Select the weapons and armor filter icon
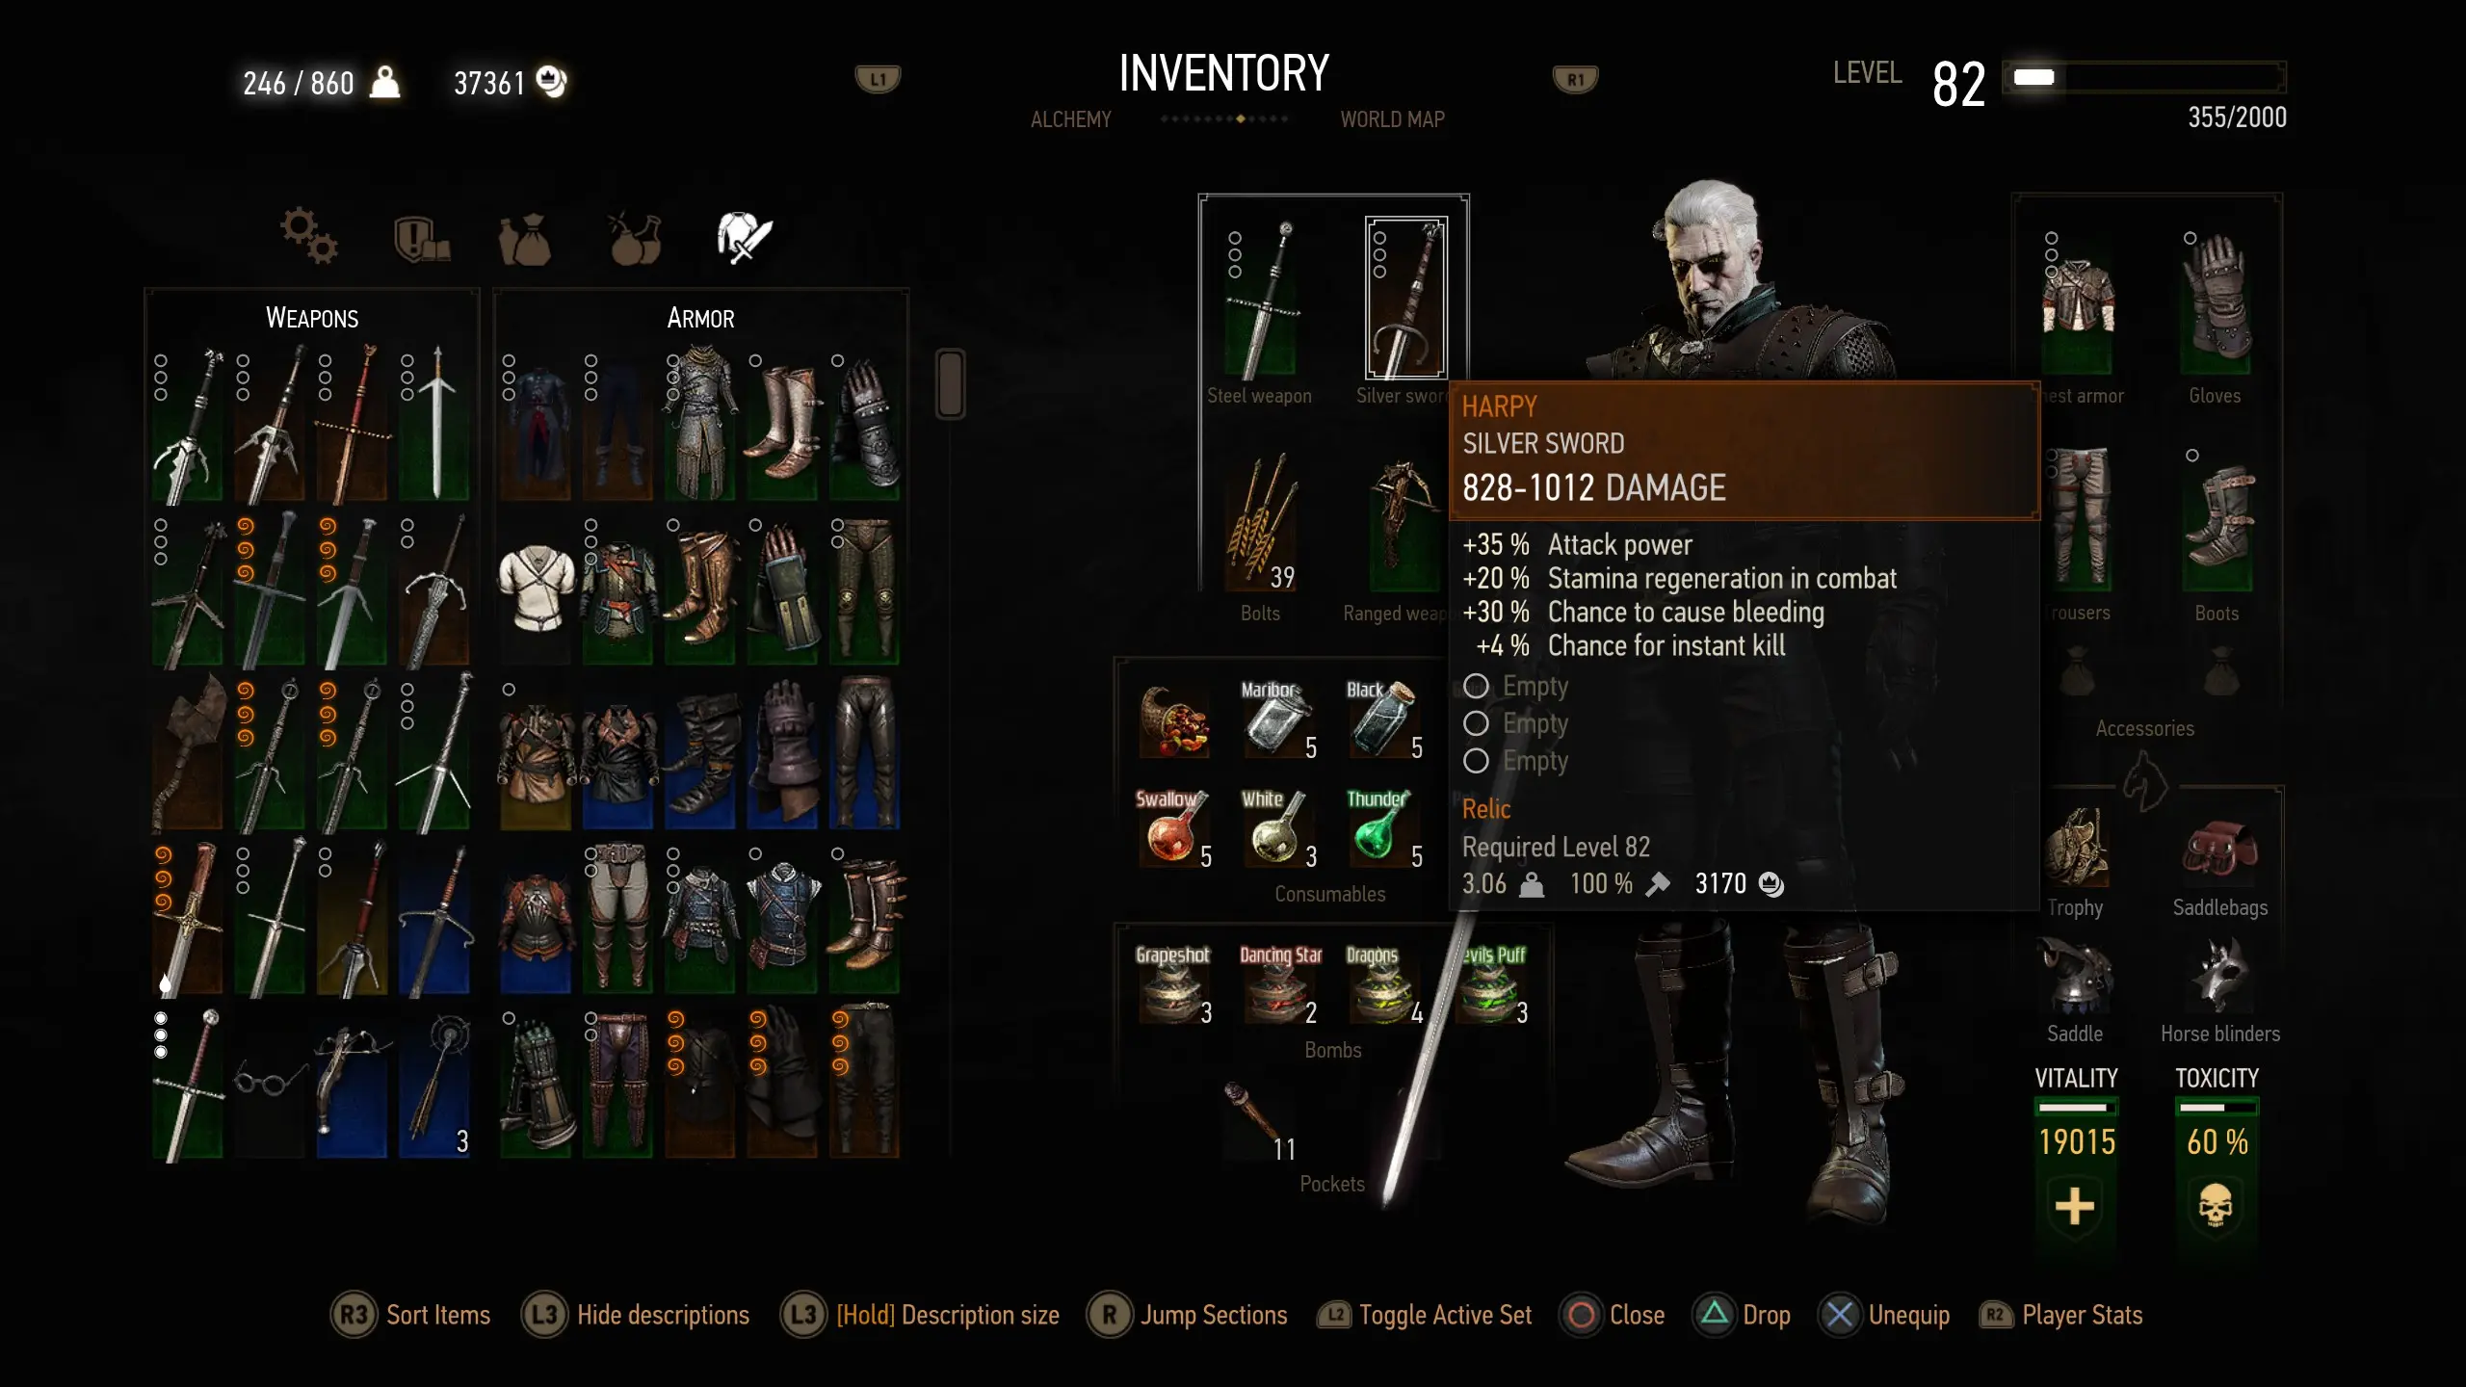 pos(744,237)
